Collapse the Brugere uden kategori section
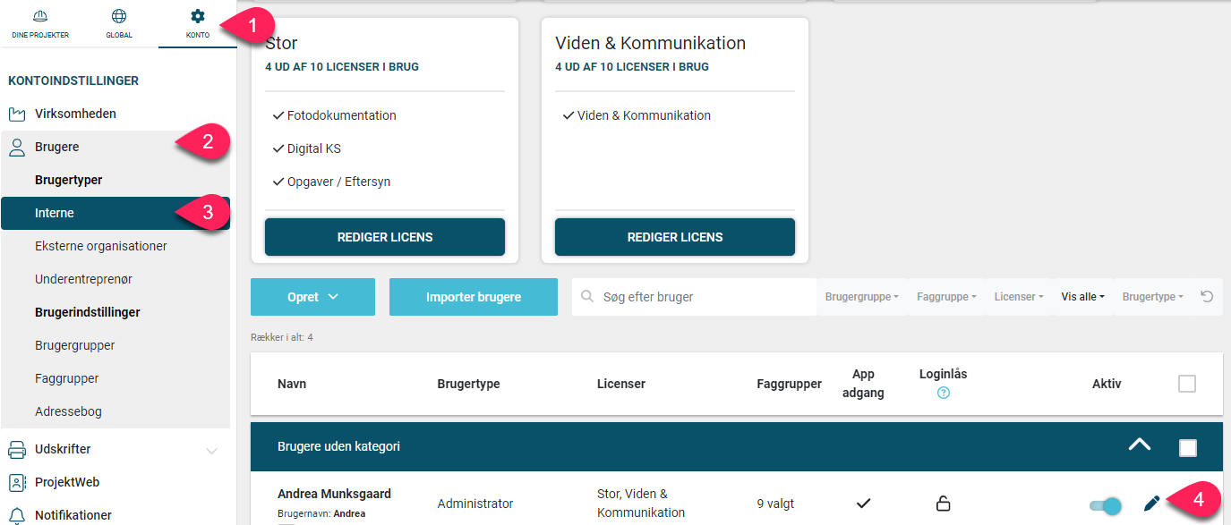 coord(1140,445)
